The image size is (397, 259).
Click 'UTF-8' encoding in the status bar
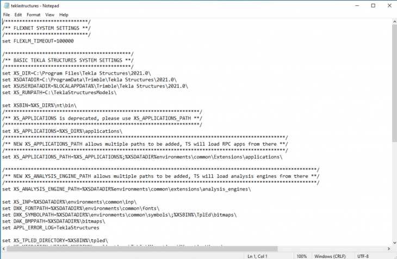tap(363, 256)
